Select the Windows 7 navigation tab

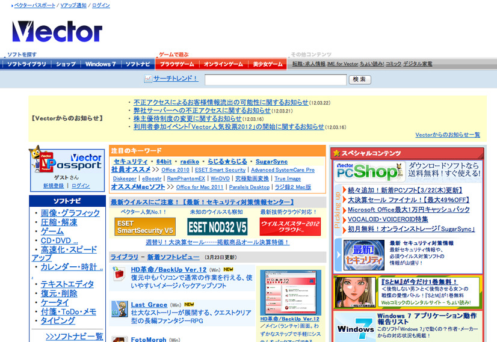click(100, 64)
